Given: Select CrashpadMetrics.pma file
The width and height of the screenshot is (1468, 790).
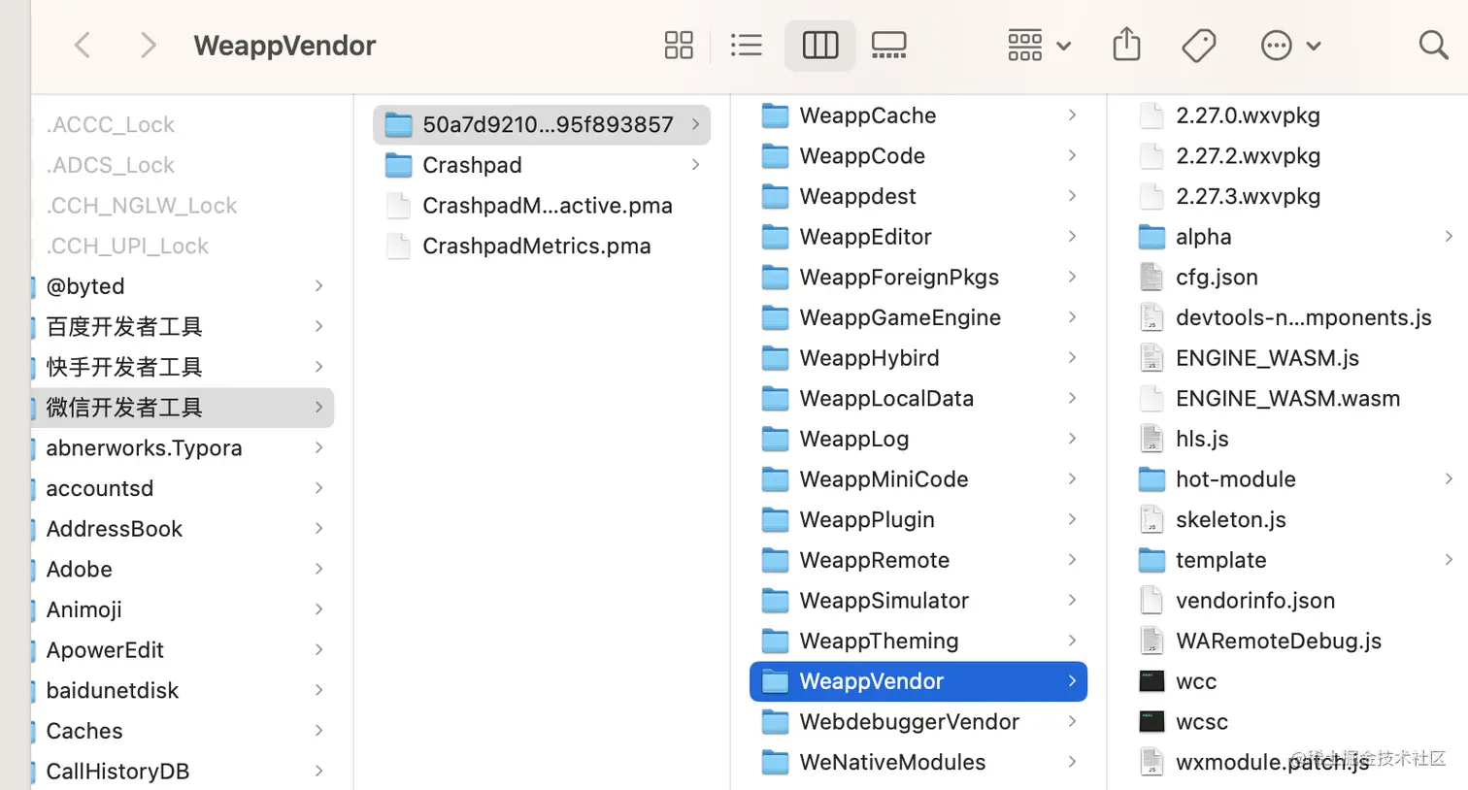Looking at the screenshot, I should point(542,246).
